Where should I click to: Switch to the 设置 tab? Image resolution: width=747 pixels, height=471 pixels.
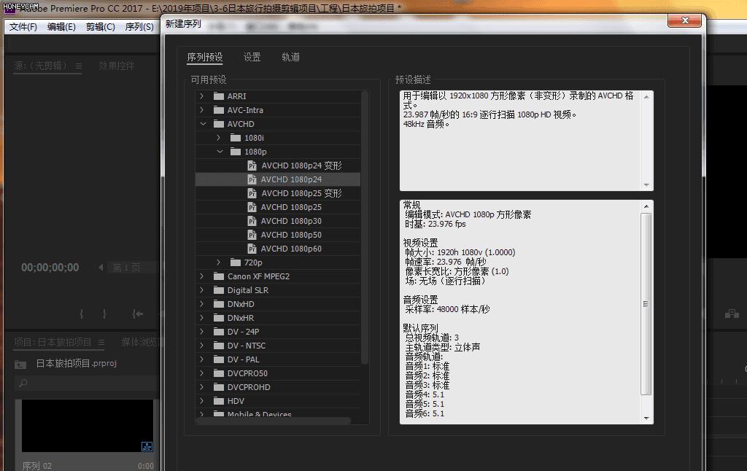(251, 56)
